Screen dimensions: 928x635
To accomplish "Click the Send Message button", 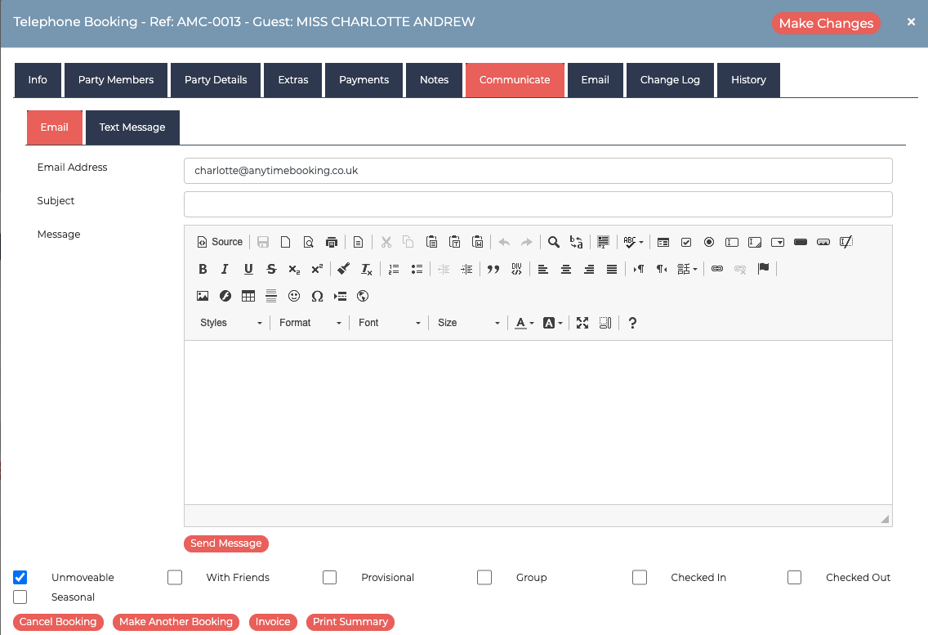I will 226,543.
